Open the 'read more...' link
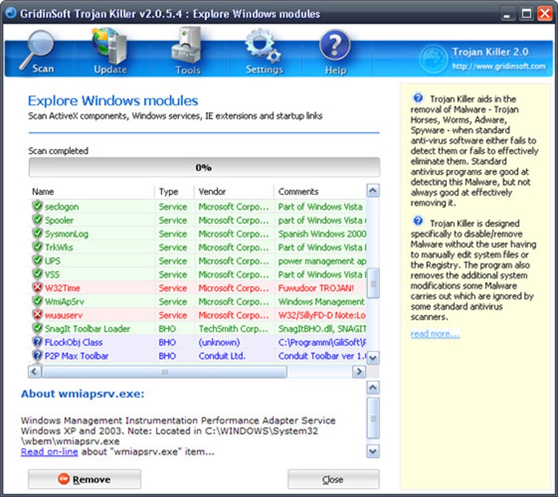The image size is (558, 497). click(435, 334)
